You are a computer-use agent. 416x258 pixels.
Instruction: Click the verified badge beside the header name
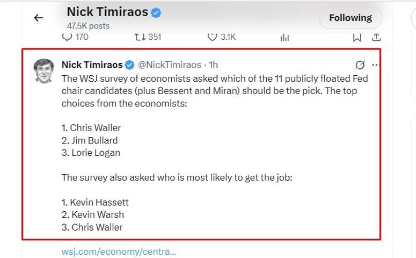tap(156, 12)
